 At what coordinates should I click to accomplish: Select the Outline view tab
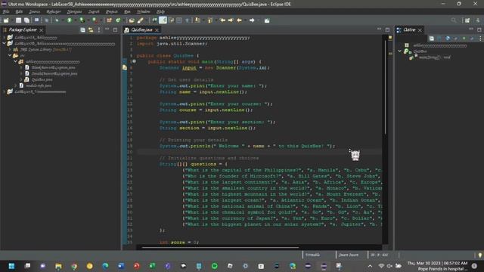pyautogui.click(x=409, y=30)
